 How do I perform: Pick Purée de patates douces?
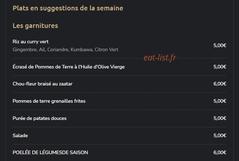tap(39, 118)
